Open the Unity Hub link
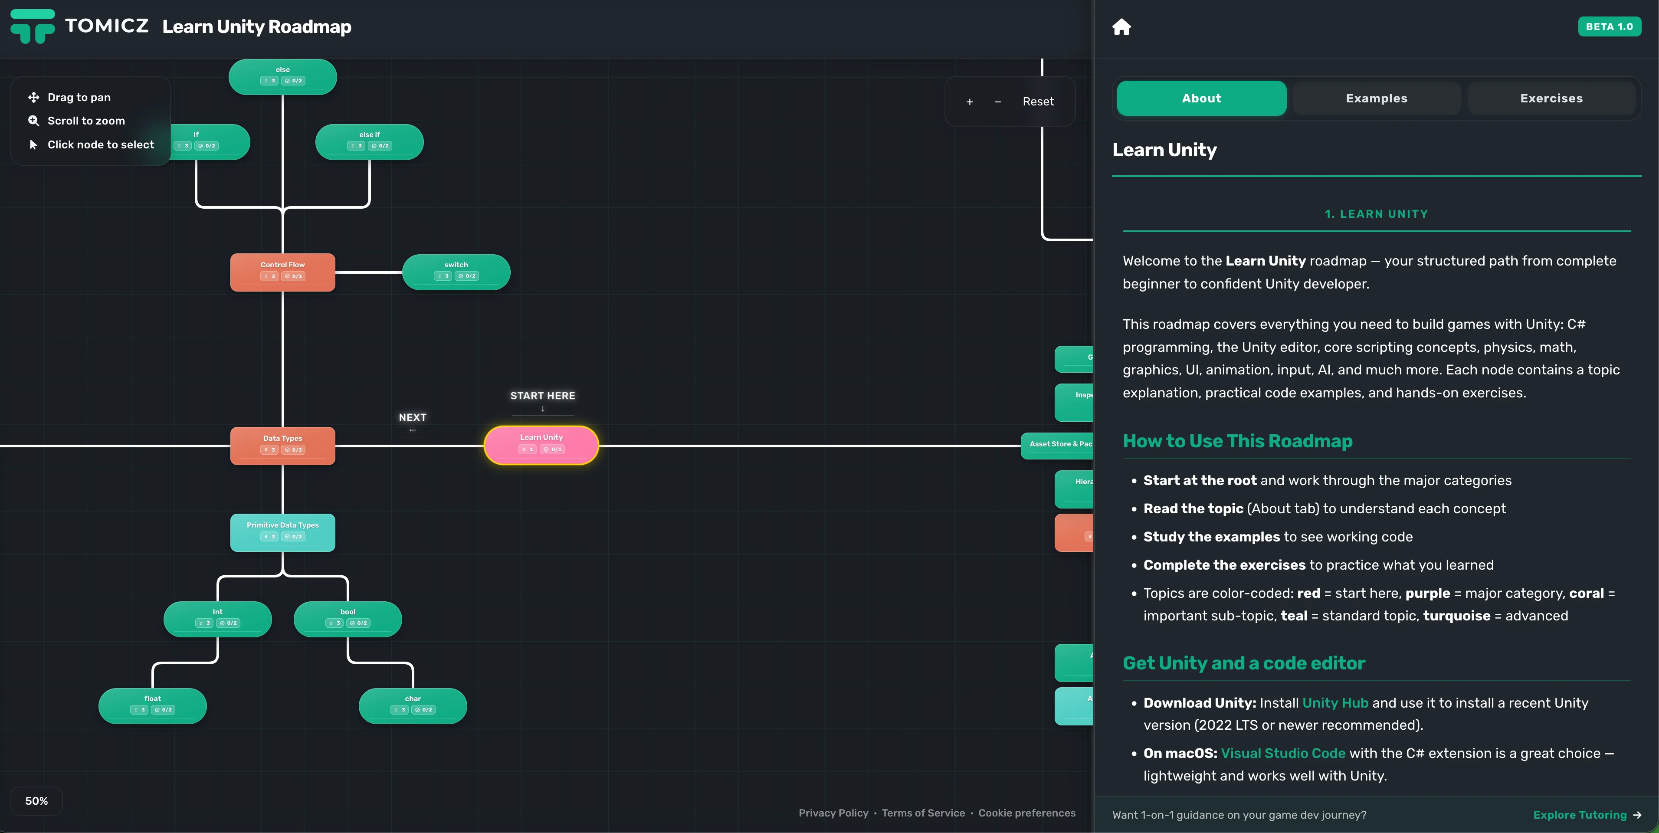The image size is (1659, 833). click(1335, 703)
